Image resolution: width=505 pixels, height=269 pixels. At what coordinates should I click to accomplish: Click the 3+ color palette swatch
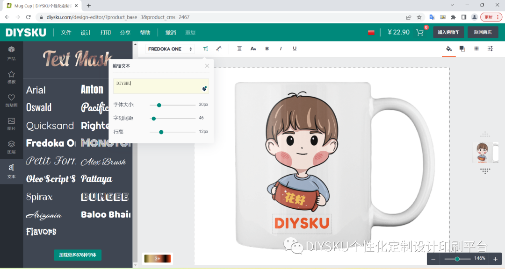158,258
